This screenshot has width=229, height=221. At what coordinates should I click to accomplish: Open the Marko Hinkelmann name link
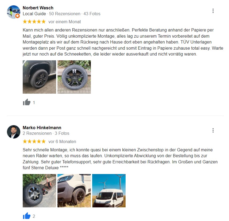coord(42,128)
